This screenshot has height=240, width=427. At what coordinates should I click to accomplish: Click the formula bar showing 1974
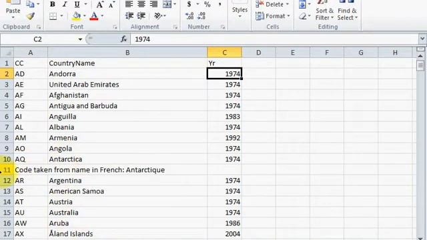274,39
